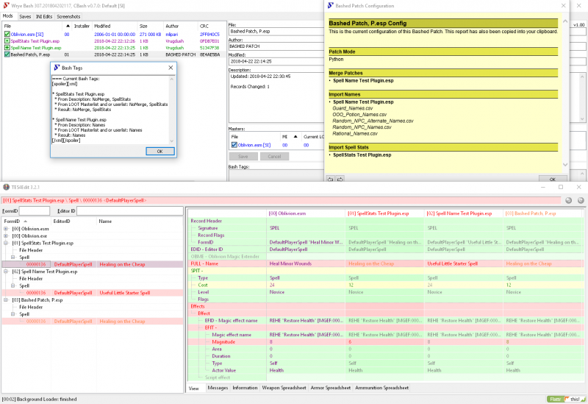
Task: Sort mods by the CRC column header
Action: [211, 26]
